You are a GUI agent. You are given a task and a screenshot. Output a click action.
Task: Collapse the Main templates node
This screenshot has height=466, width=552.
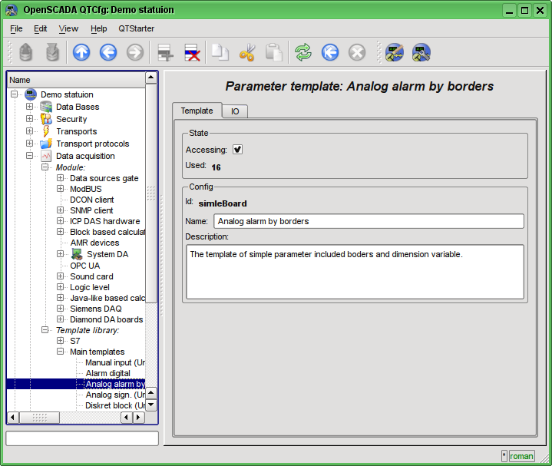pos(60,352)
